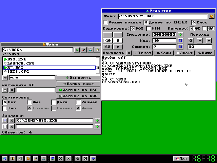The width and height of the screenshot is (217, 163).
Task: Switch view to Коды
Action: click(x=164, y=53)
